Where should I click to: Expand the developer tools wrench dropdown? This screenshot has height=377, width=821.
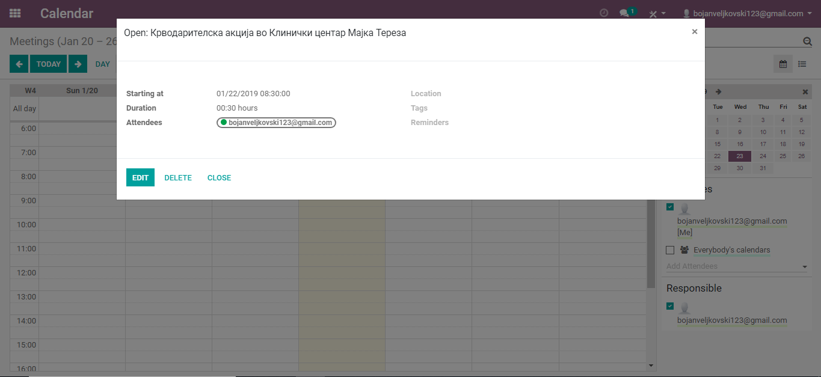pyautogui.click(x=657, y=13)
